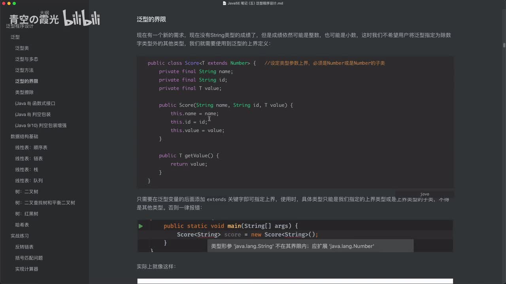Jump to 线性表：顺序表 section
This screenshot has width=506, height=284.
point(31,148)
